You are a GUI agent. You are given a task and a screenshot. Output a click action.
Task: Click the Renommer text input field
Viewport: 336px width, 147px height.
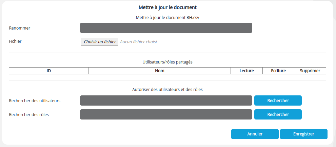[166, 28]
